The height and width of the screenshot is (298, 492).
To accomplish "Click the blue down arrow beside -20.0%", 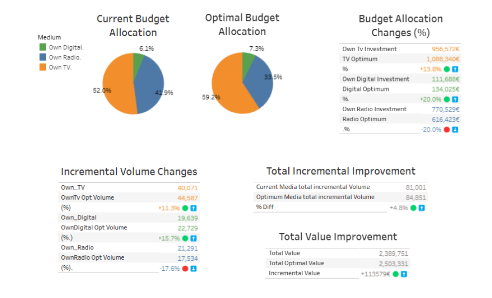I will pyautogui.click(x=455, y=130).
